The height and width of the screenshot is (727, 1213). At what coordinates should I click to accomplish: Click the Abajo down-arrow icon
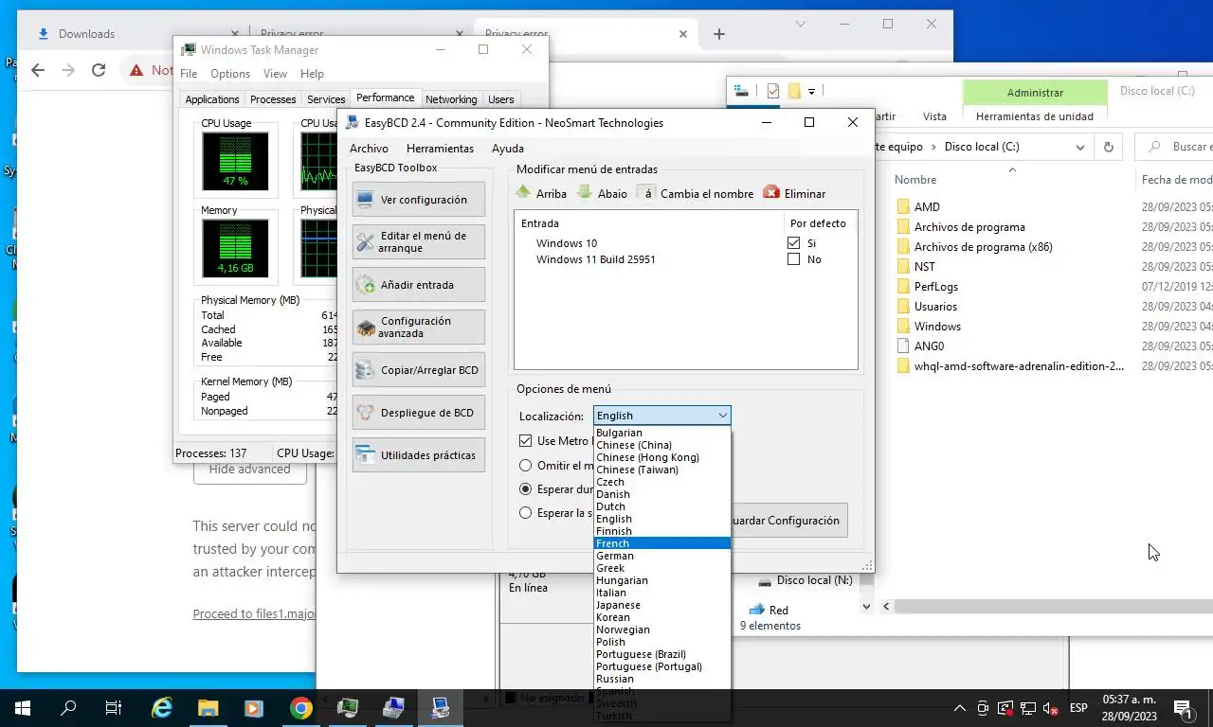point(586,192)
